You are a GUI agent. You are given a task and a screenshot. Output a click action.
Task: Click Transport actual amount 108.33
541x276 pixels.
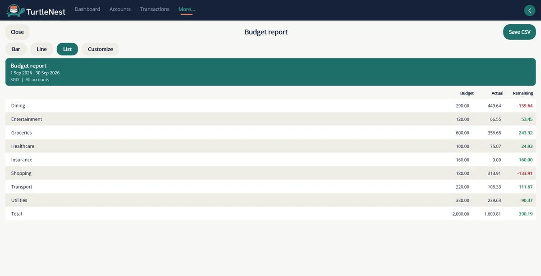coord(494,187)
